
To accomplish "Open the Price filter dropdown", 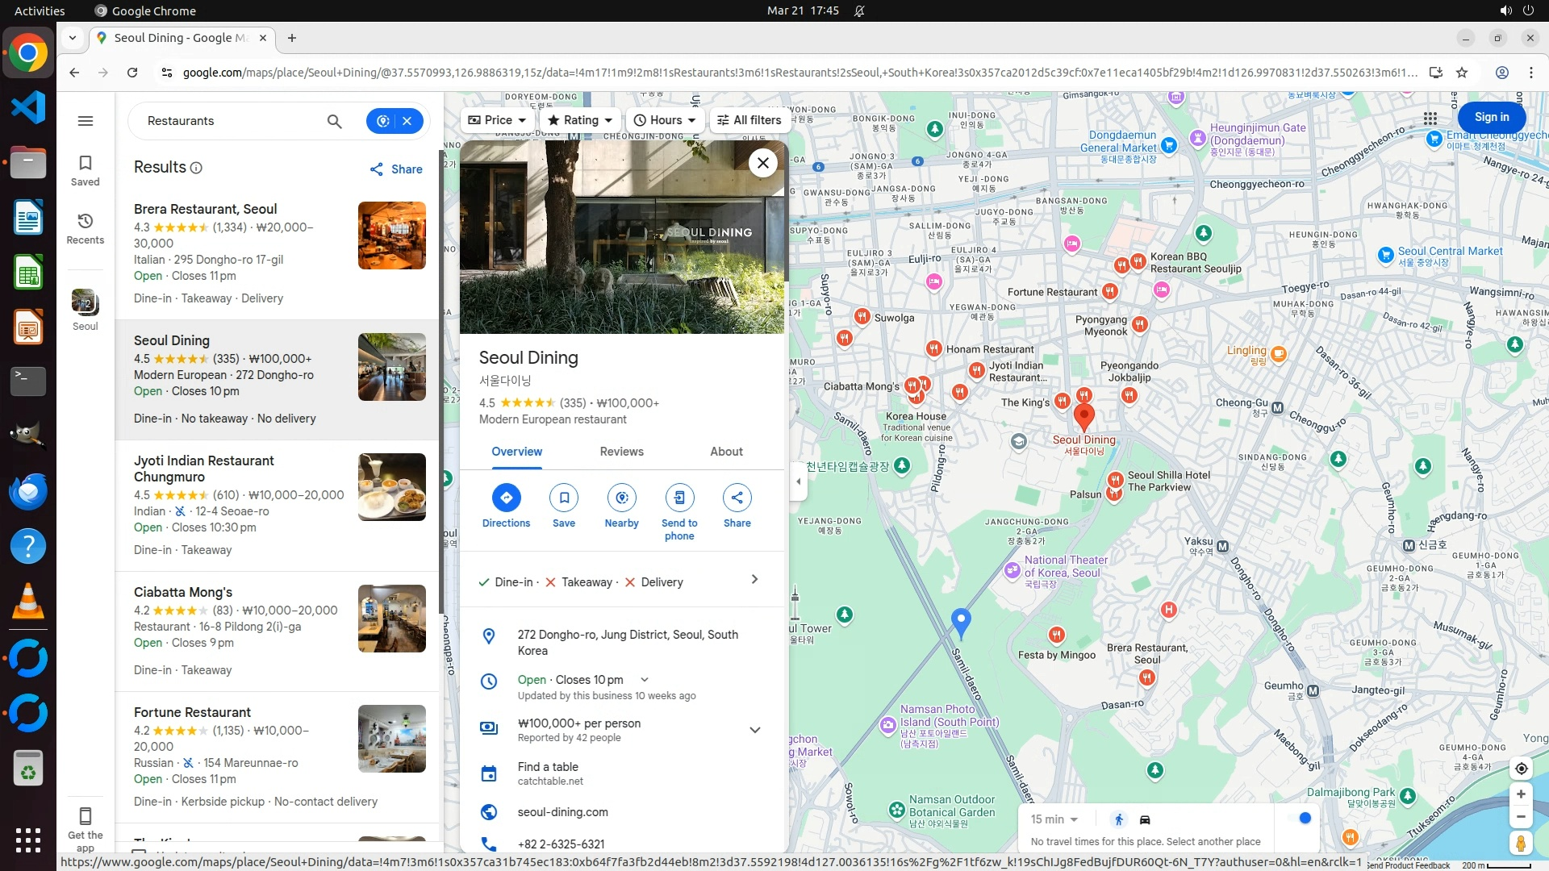I will pyautogui.click(x=497, y=120).
